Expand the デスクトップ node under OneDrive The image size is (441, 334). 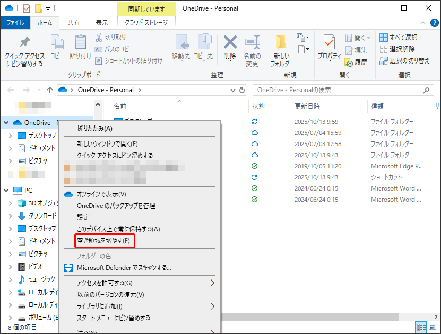[x=11, y=136]
